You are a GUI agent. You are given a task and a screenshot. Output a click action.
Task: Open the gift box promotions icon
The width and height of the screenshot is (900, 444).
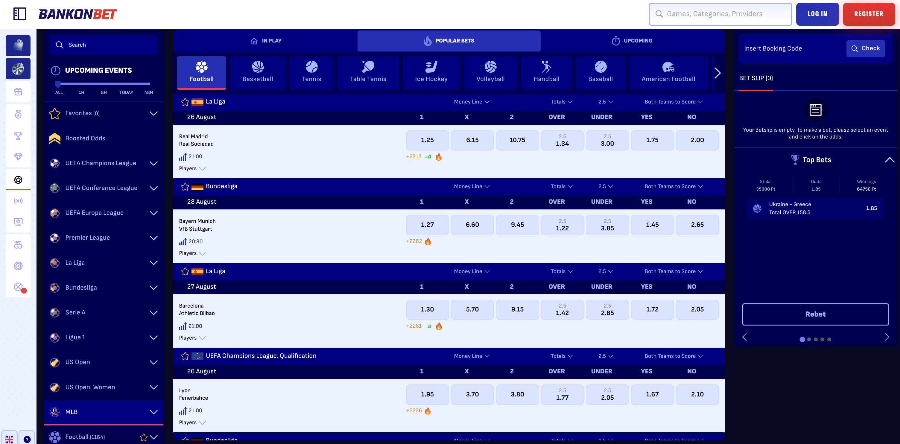coord(18,92)
